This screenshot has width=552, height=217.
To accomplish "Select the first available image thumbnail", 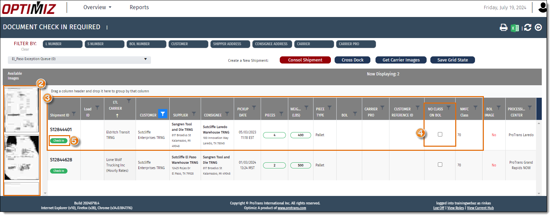I will (x=21, y=110).
